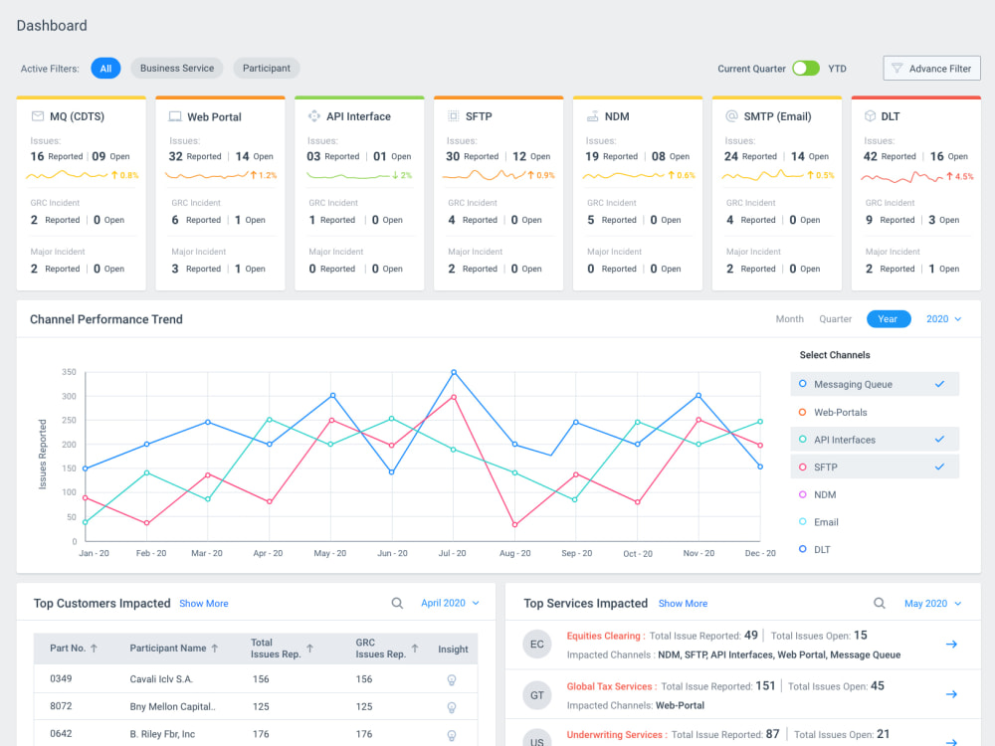Open search in Top Customers Impacted
The width and height of the screenshot is (995, 746).
click(x=397, y=604)
